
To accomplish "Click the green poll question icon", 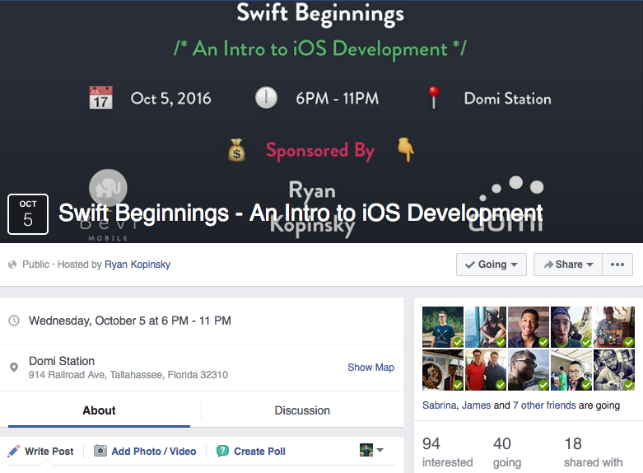I will [x=222, y=451].
